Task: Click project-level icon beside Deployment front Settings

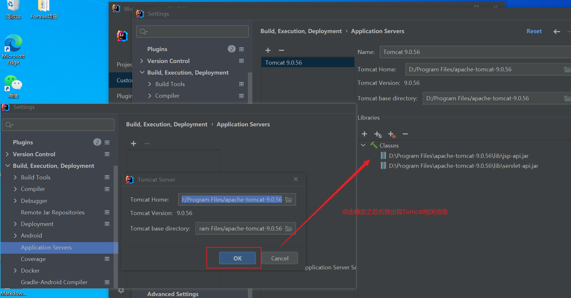Action: click(107, 224)
